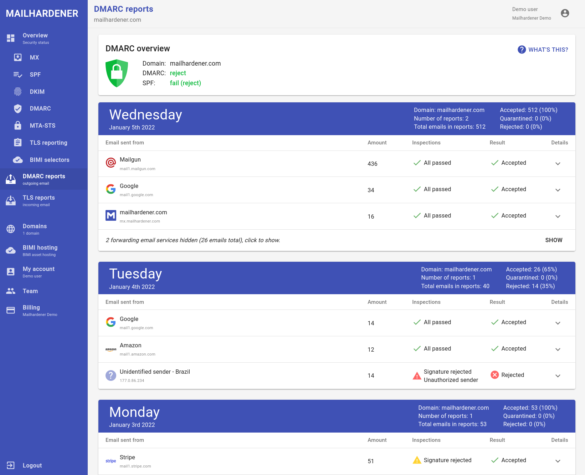
Task: Click the TLS reporting clipboard icon
Action: tap(18, 143)
